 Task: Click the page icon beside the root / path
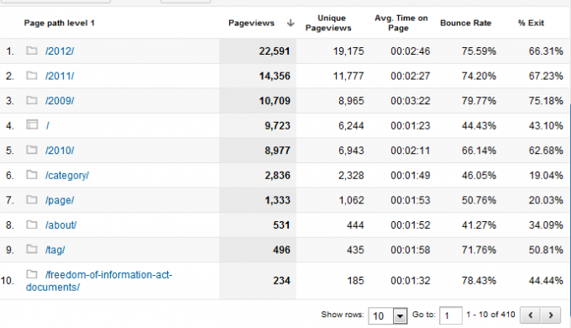click(32, 124)
